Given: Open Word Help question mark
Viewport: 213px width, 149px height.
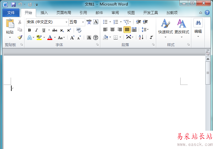Looking at the screenshot, I should click(x=207, y=13).
